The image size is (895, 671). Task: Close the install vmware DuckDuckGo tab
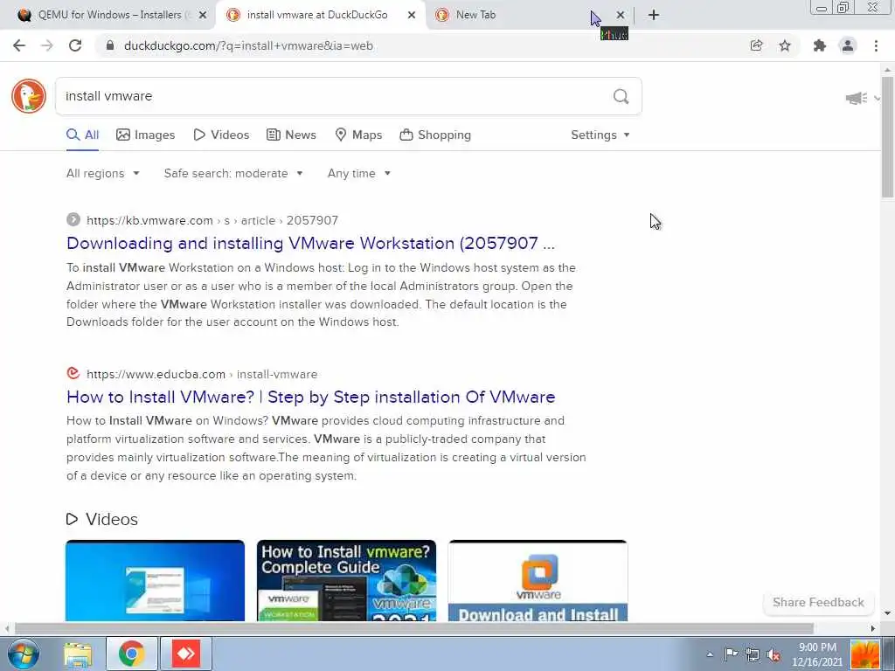(412, 15)
